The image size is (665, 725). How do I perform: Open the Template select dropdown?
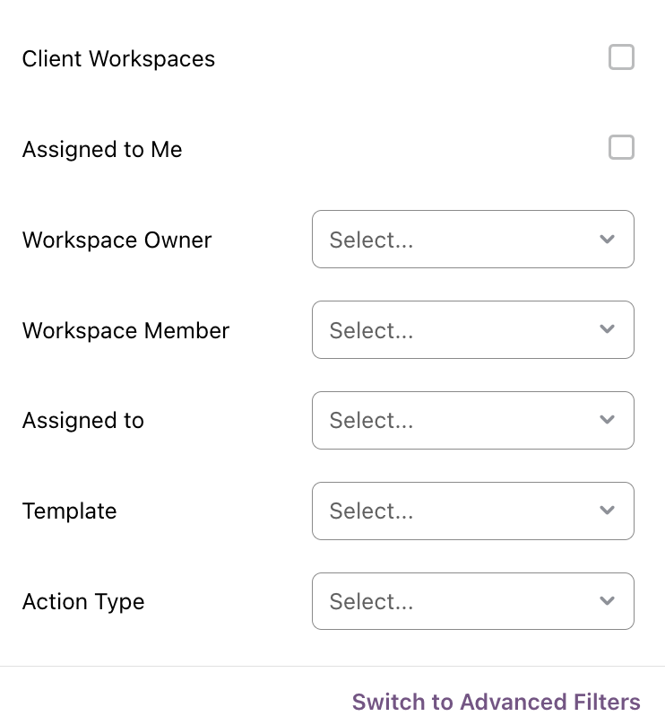(x=473, y=511)
